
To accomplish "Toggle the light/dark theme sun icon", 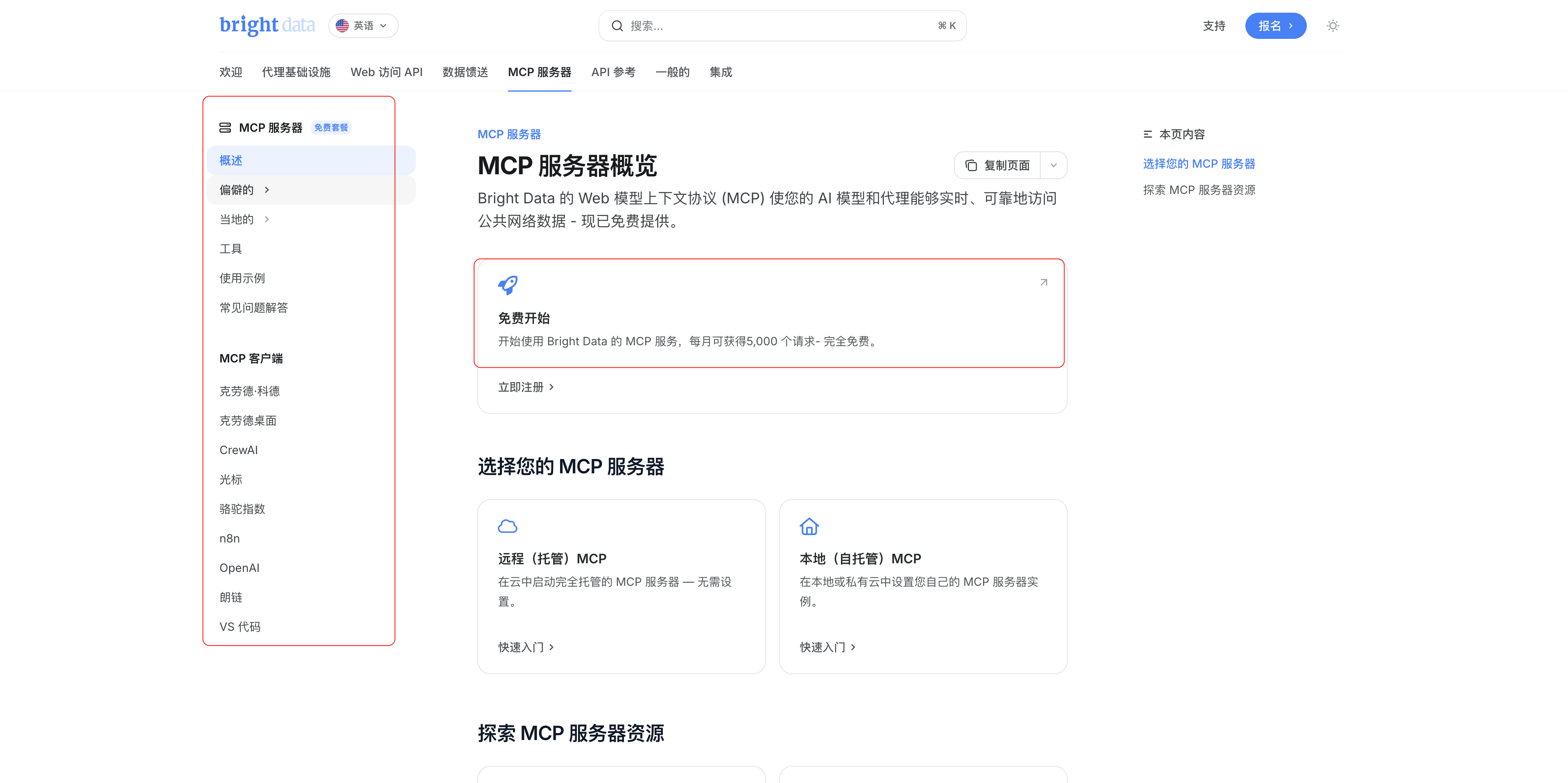I will tap(1333, 25).
